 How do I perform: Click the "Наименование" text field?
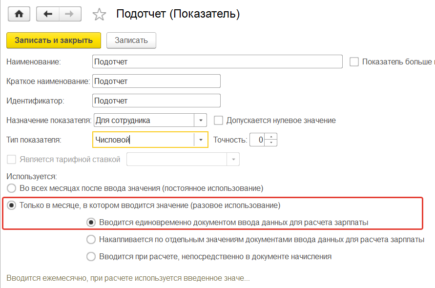[217, 62]
